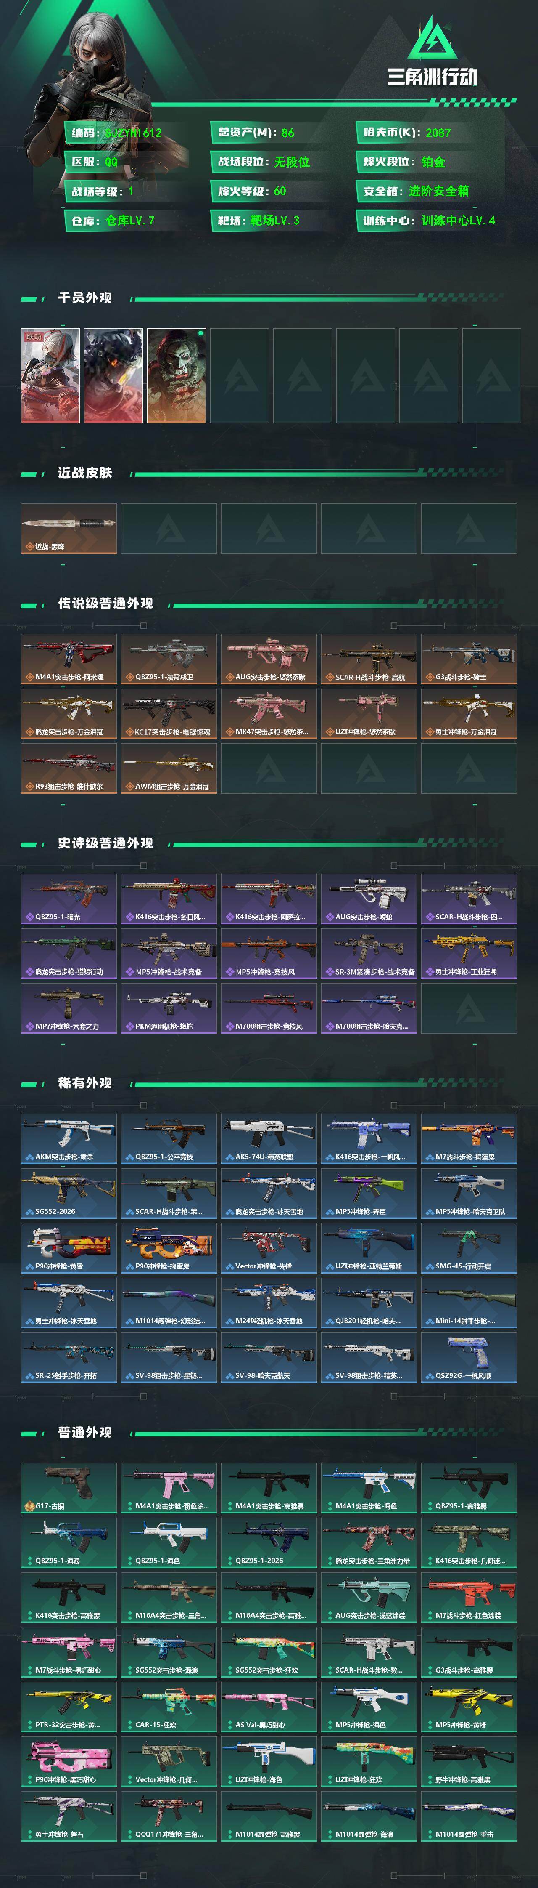
Task: Choose the M7战斗步枪-红色涂装 skin
Action: pos(469,1597)
